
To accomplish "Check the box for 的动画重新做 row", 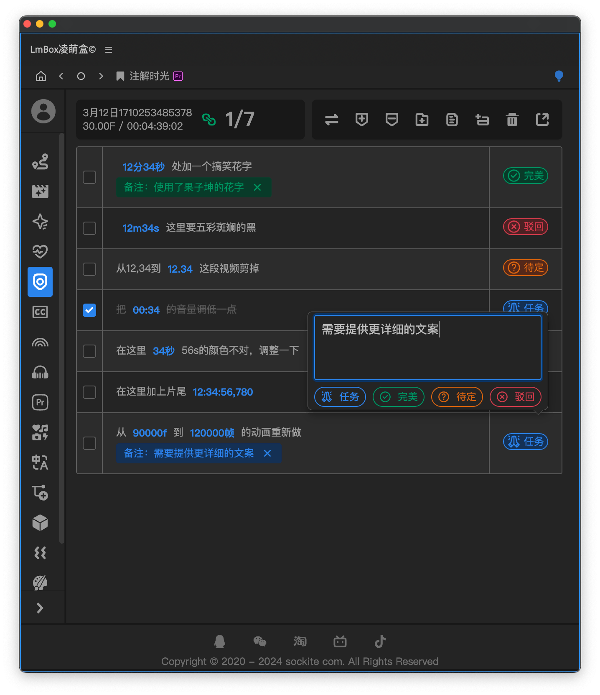I will coord(89,443).
